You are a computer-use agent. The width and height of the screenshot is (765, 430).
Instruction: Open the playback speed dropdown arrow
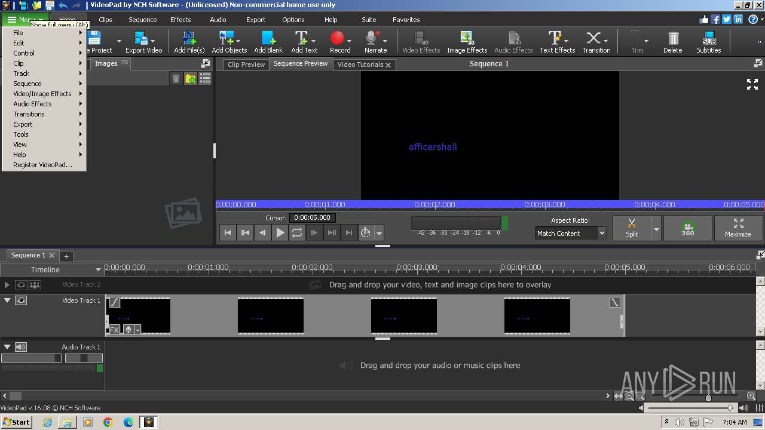(x=379, y=234)
